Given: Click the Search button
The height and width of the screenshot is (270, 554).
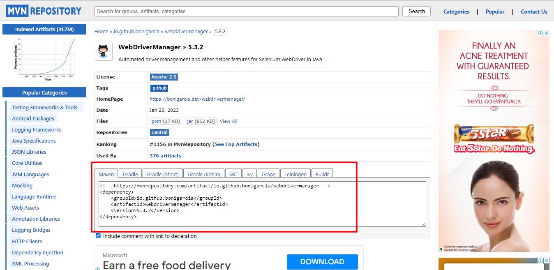Looking at the screenshot, I should [416, 11].
